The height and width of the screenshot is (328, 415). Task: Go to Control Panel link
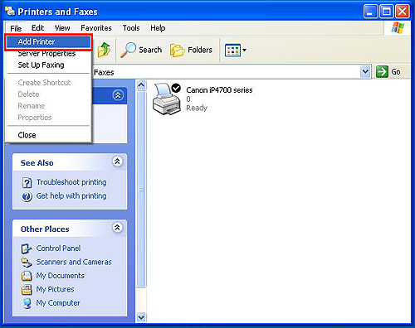coord(58,248)
